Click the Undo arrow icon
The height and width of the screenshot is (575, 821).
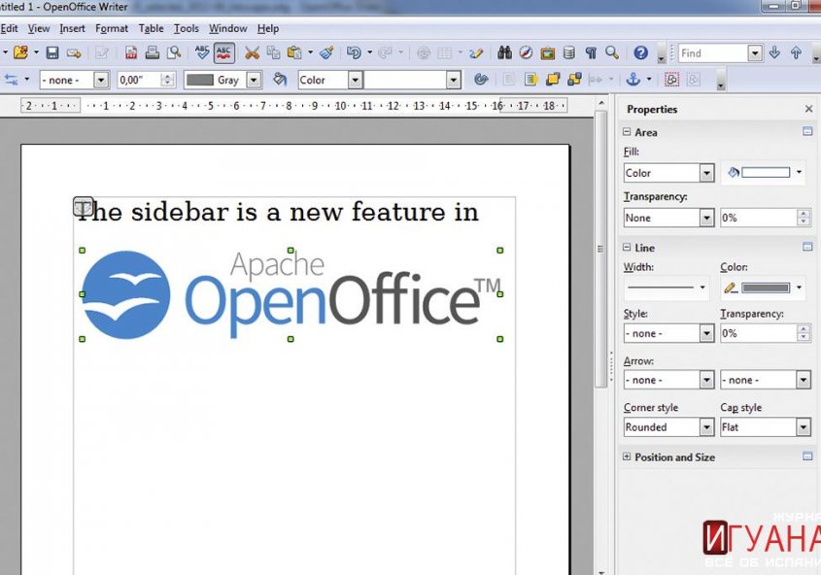(x=354, y=52)
